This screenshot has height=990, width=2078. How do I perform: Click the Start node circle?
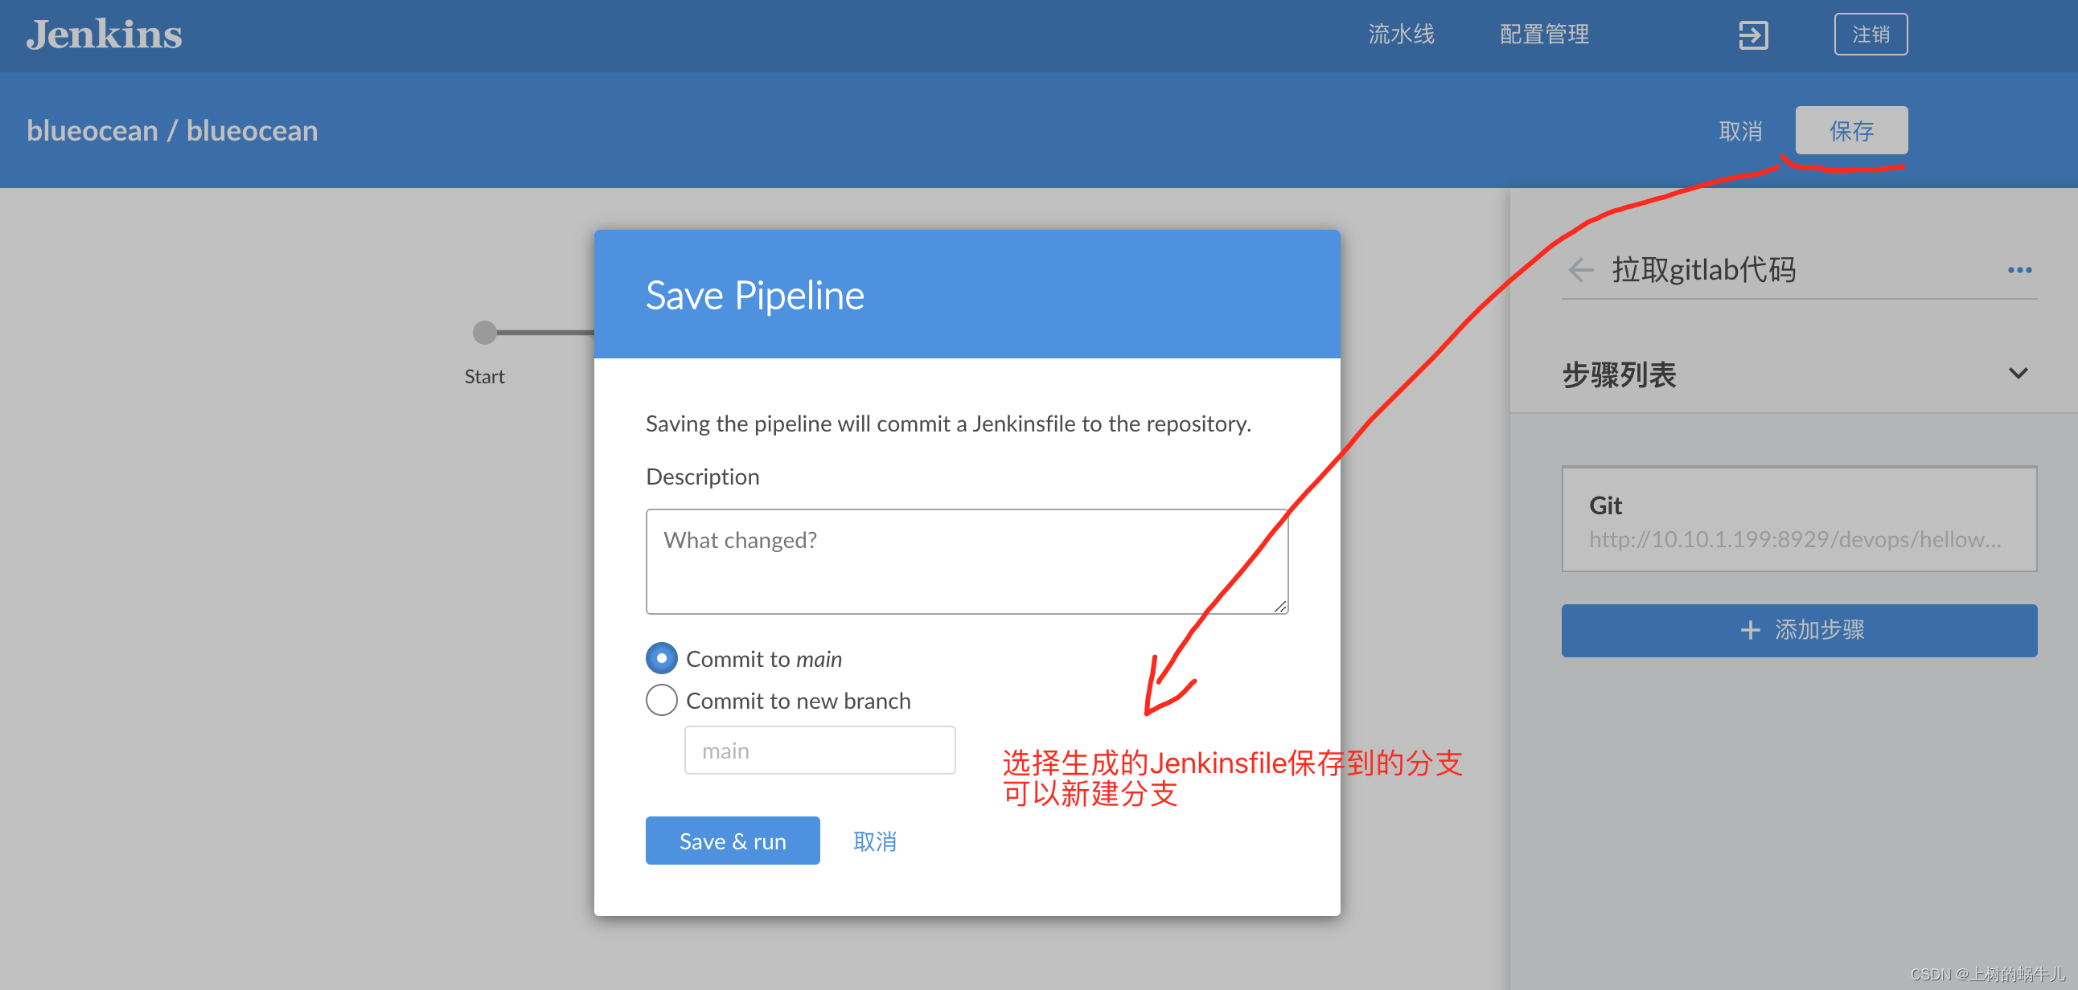[484, 332]
